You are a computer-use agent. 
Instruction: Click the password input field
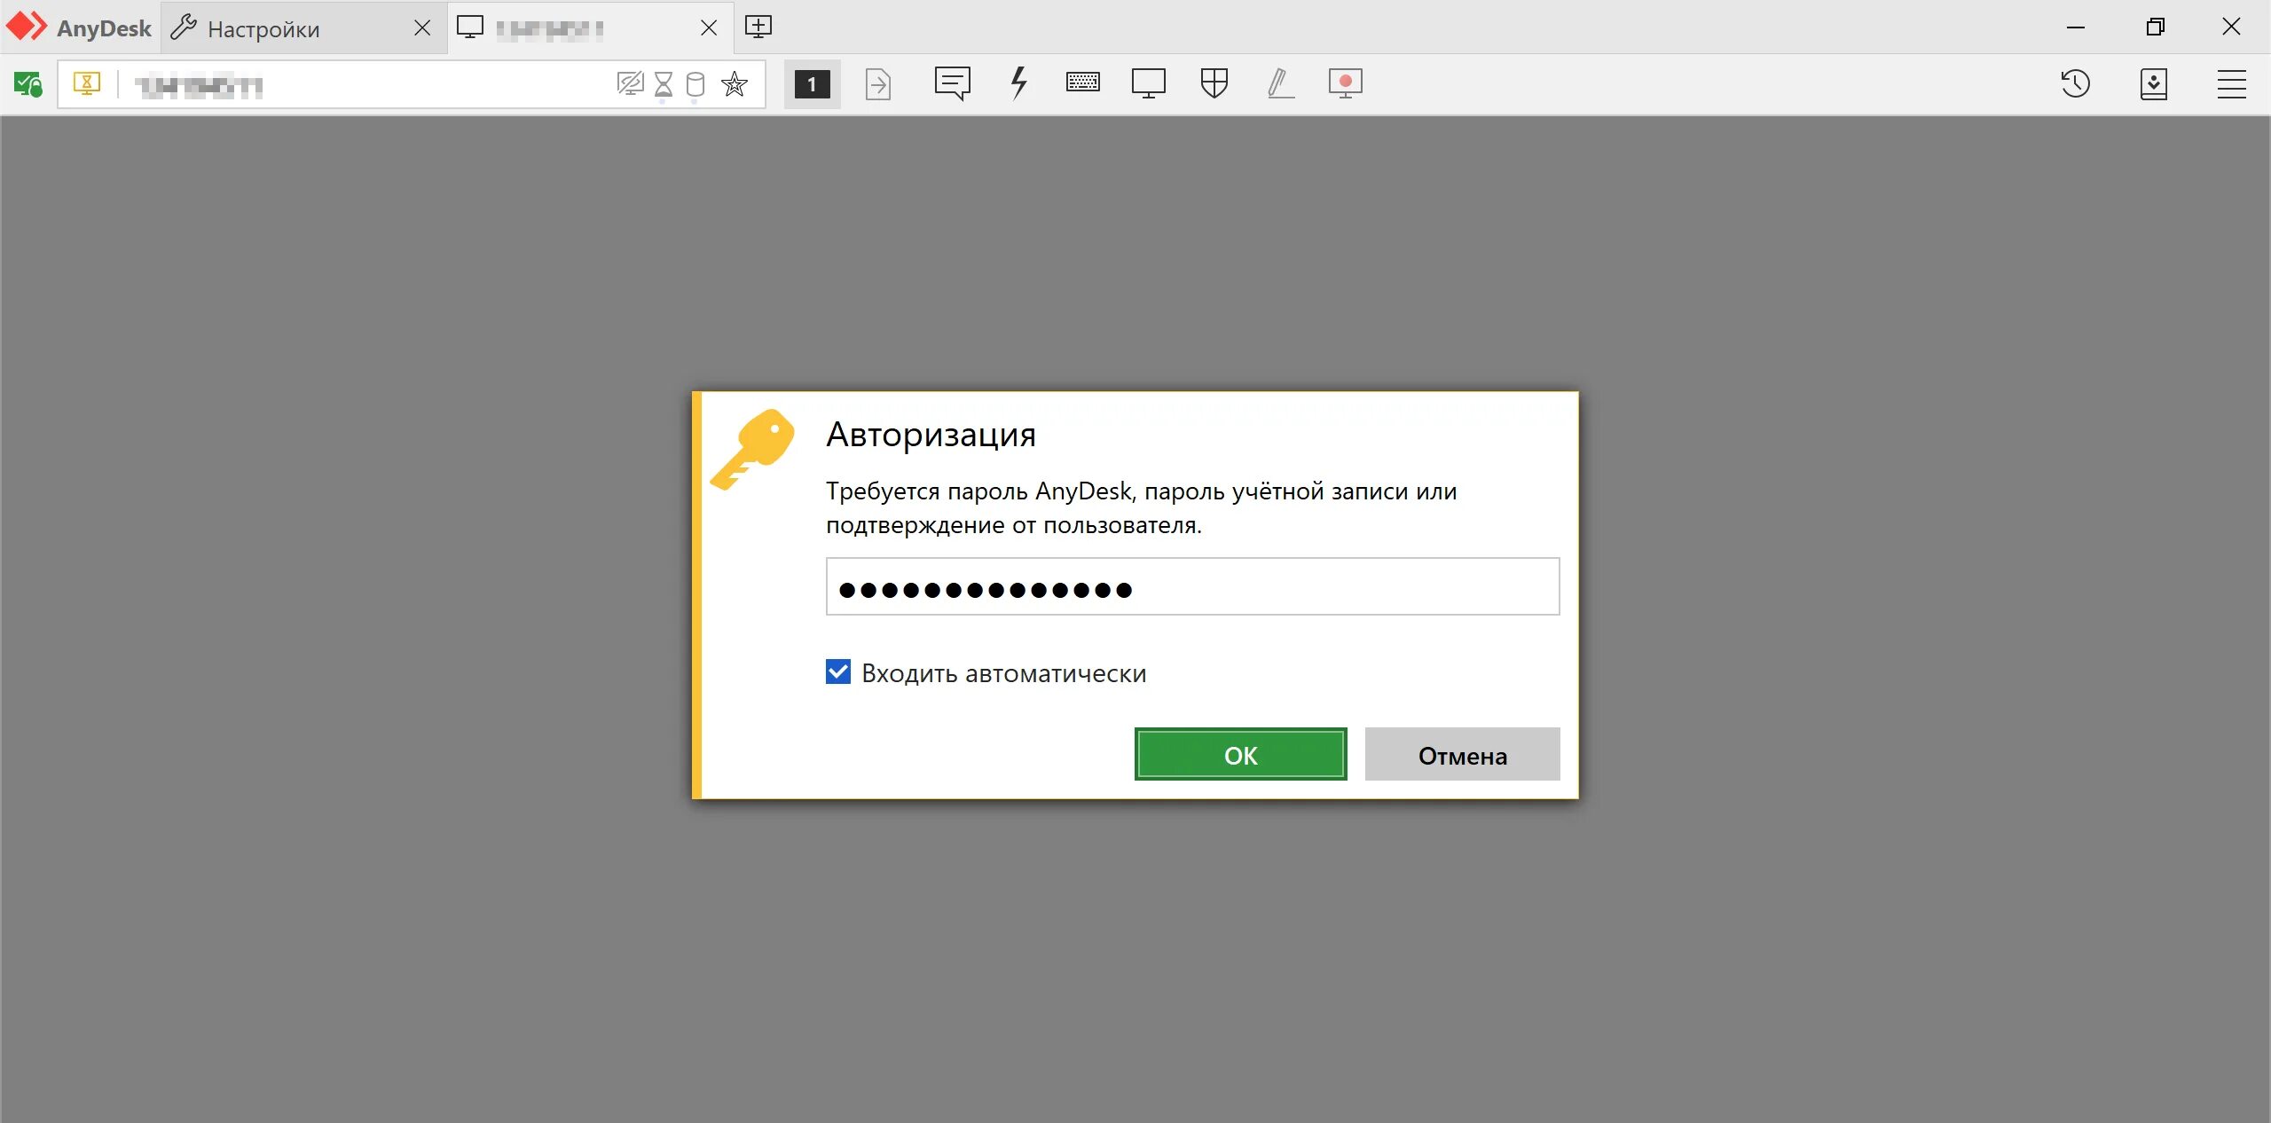coord(1192,586)
